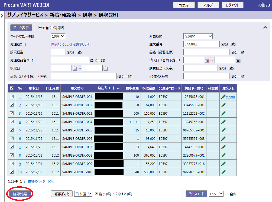This screenshot has height=202, width=272.
Task: Focus the インボイス番号 input field
Action: click(206, 76)
